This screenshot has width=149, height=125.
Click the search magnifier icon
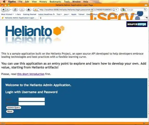click(x=145, y=10)
